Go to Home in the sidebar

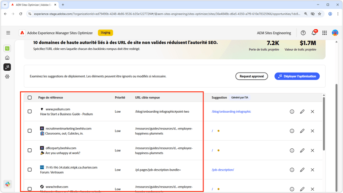tap(7, 58)
